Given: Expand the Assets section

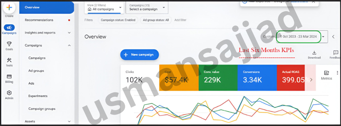Looking at the screenshot, I should tap(69, 121).
